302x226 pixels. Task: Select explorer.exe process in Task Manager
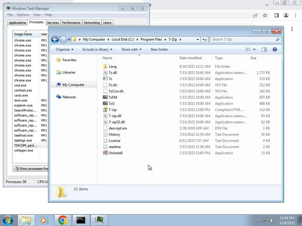30,106
